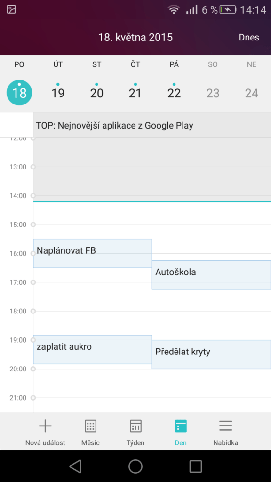Select Wednesday 20 in week strip

(x=97, y=93)
